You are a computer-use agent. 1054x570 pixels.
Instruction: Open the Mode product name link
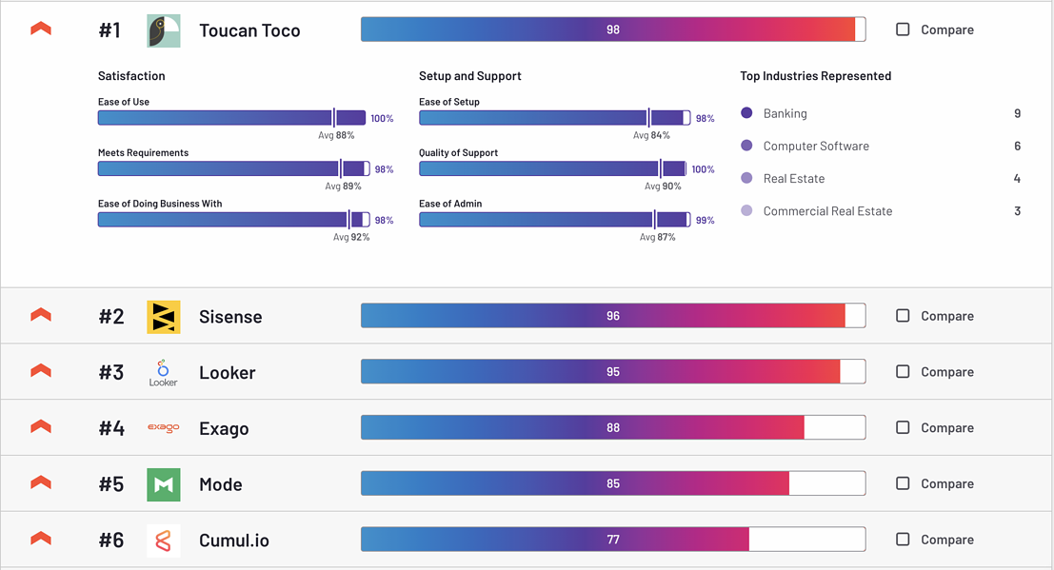220,484
